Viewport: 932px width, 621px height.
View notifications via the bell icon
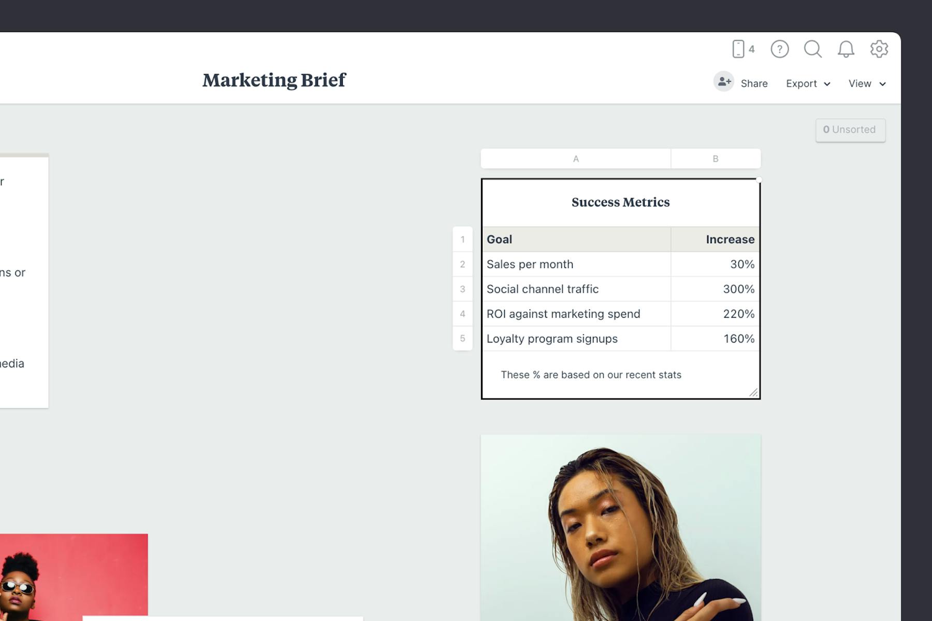click(x=846, y=49)
